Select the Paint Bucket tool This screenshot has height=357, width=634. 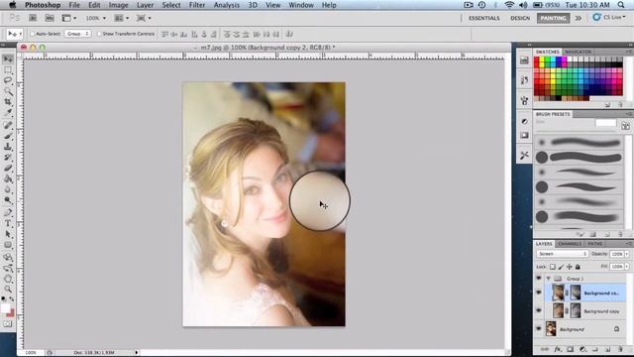[x=8, y=178]
